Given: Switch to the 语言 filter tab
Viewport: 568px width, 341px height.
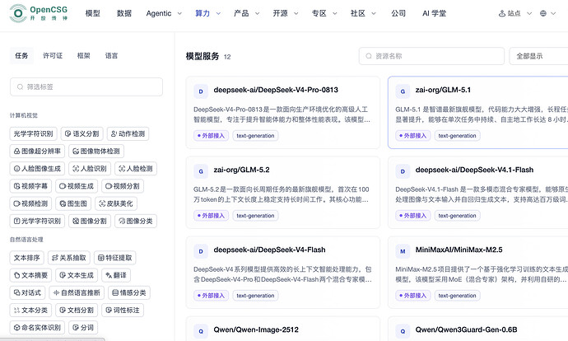Looking at the screenshot, I should point(111,55).
